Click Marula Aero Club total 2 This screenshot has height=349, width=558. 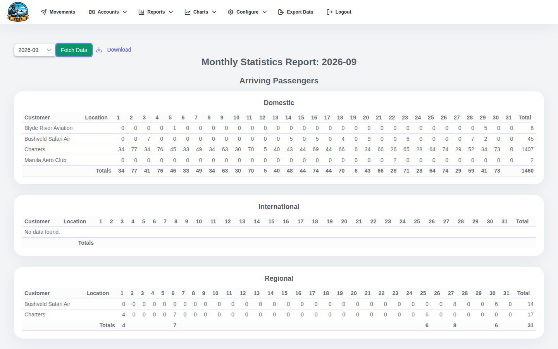tap(532, 160)
